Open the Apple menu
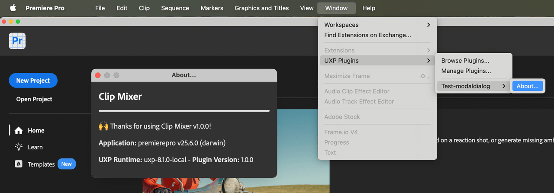The height and width of the screenshot is (193, 554). 13,8
